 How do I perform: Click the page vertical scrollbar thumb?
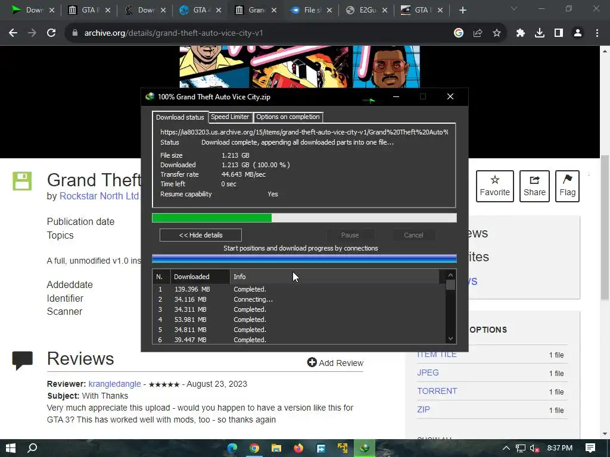coord(604,227)
